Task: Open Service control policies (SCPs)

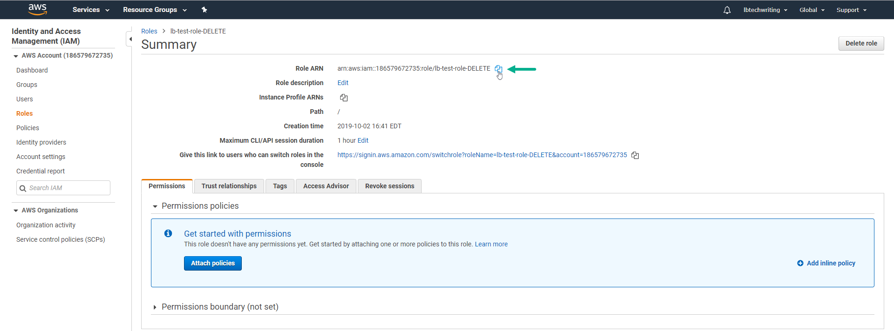Action: (x=61, y=239)
